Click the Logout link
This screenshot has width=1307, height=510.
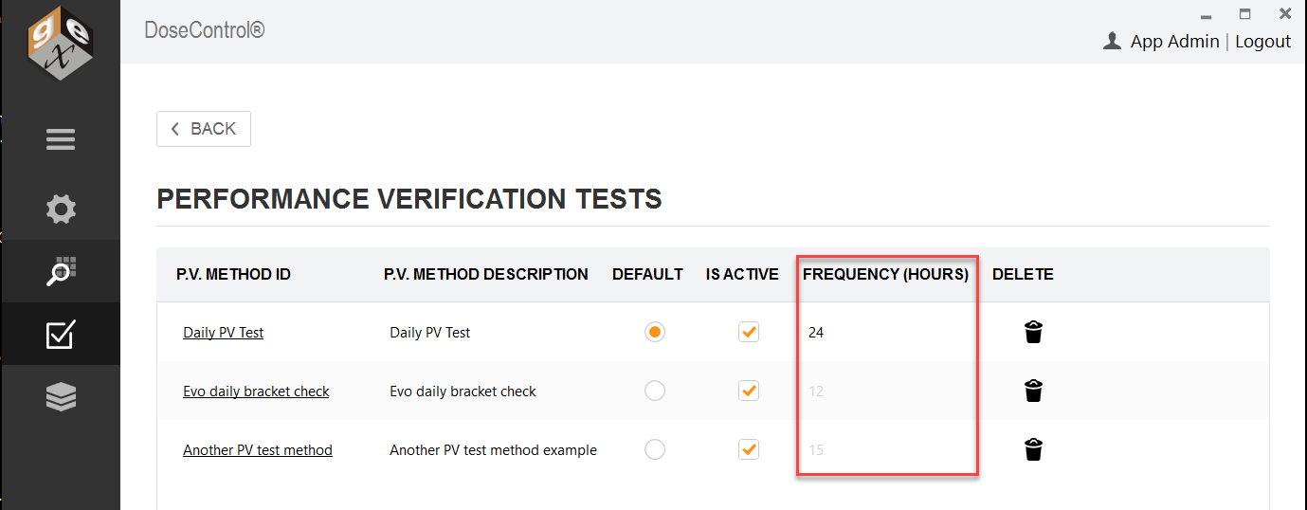1262,41
